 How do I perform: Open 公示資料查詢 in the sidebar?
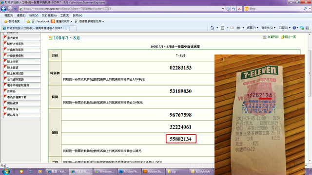(21, 80)
